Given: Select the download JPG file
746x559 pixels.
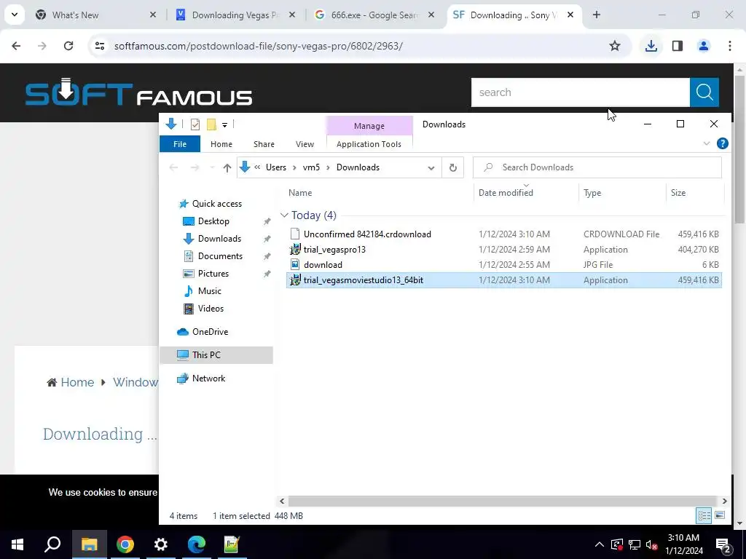Looking at the screenshot, I should [504, 264].
